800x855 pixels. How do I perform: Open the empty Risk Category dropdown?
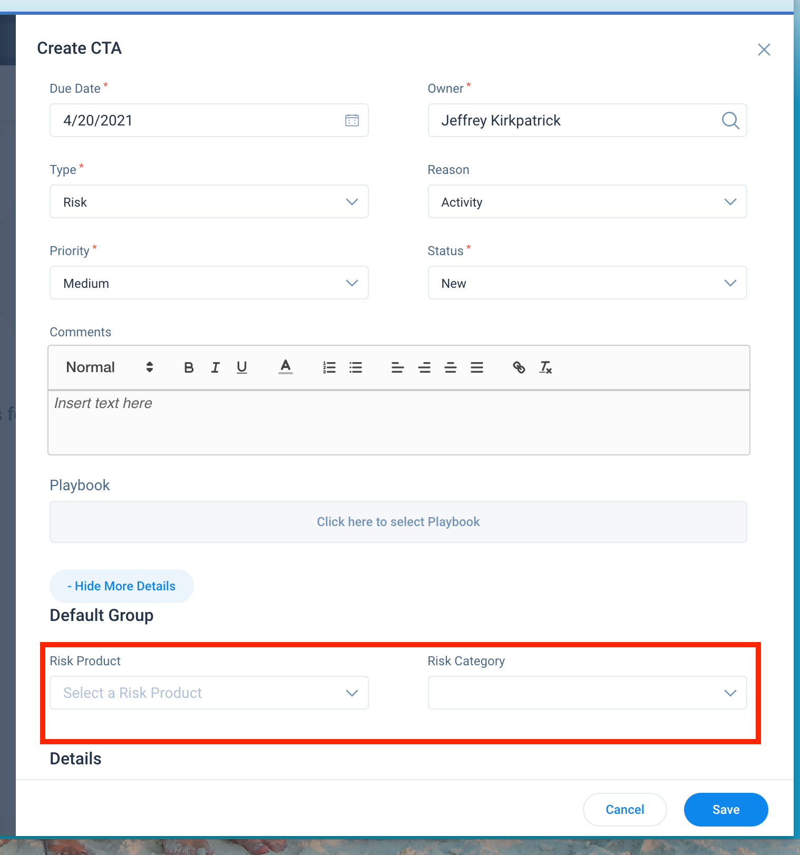588,693
